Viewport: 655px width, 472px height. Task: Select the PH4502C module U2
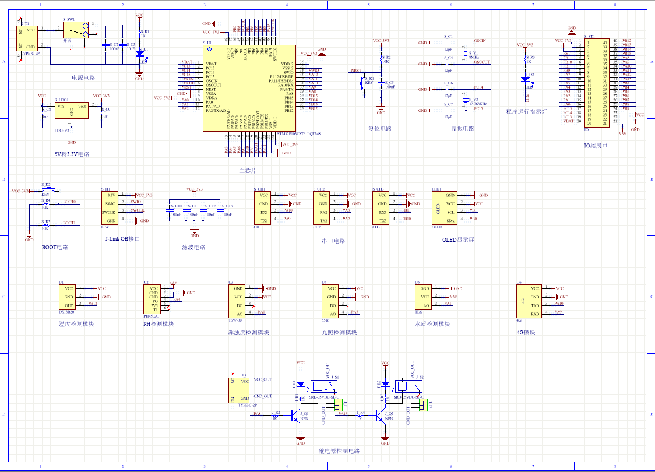tap(152, 299)
